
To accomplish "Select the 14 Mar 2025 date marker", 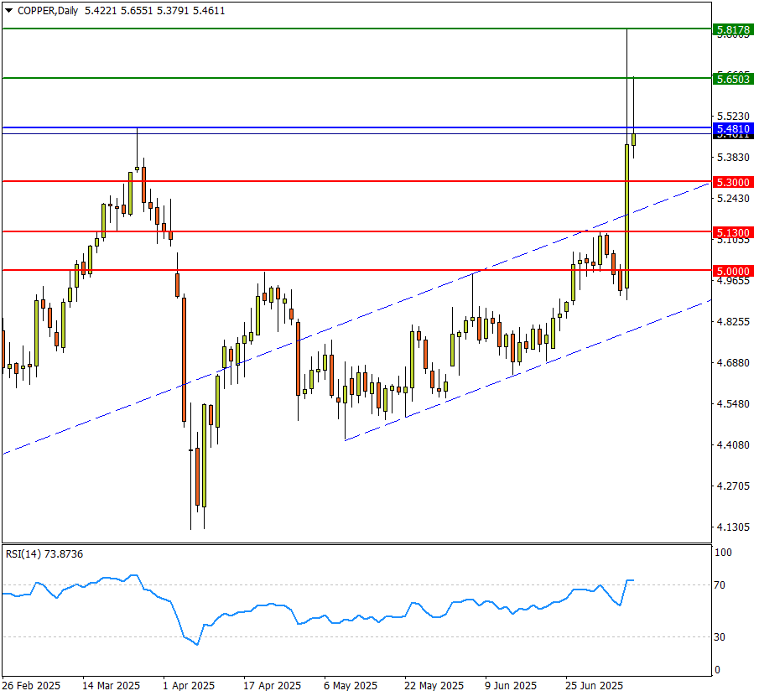I will pyautogui.click(x=112, y=685).
